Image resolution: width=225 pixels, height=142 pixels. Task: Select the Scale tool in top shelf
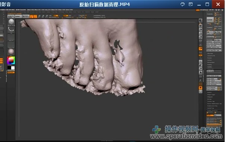43,16
